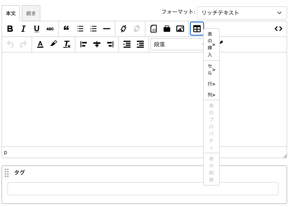Image resolution: width=290 pixels, height=207 pixels.
Task: Switch to the 続き tab
Action: (31, 13)
